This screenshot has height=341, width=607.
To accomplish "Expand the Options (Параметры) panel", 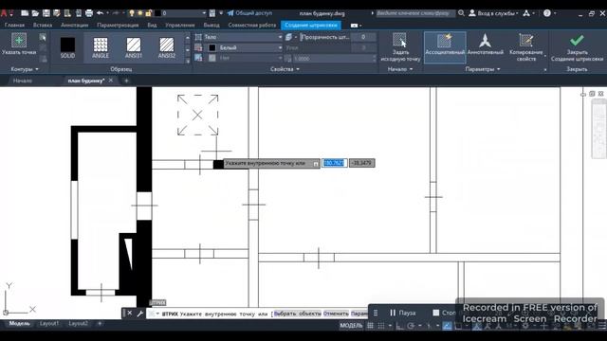I will 483,69.
